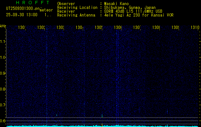This screenshot has width=201, height=127.
Task: Click the 'meteor' label
Action: [46, 10]
